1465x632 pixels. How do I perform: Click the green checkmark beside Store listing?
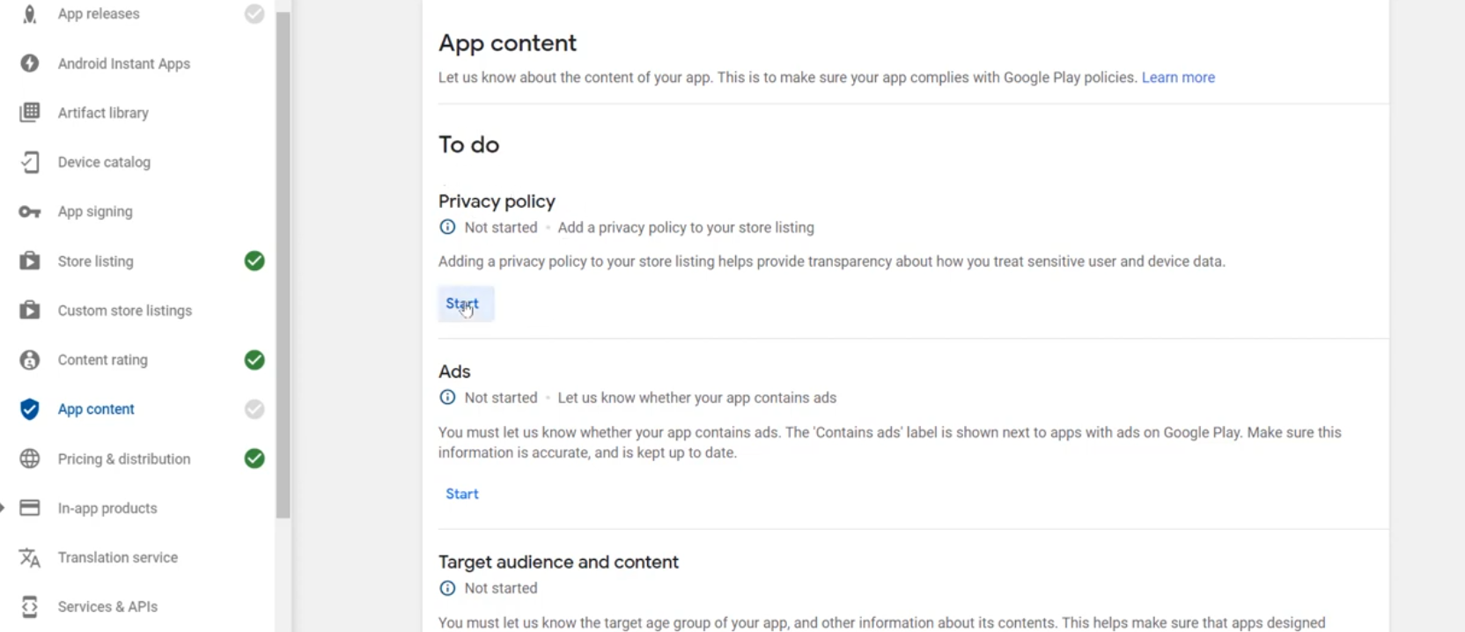[x=254, y=261]
